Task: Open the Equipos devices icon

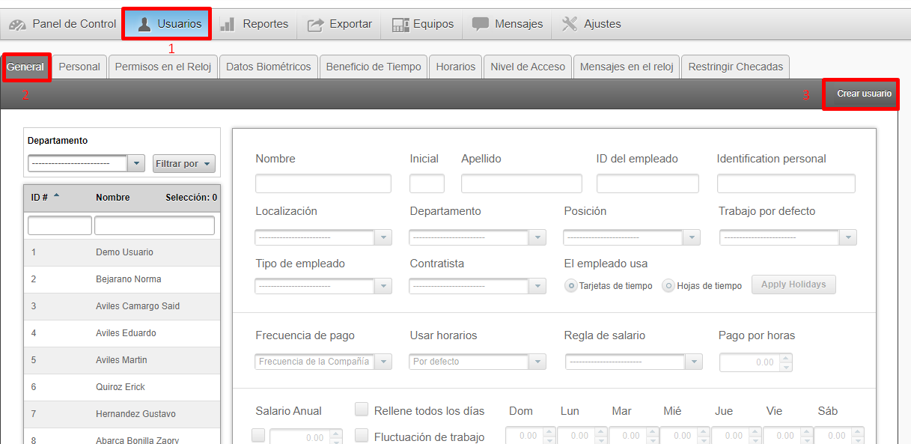Action: [x=400, y=24]
